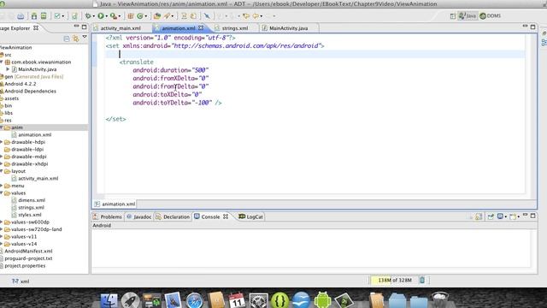Open the Android app icon in Dock

coord(323,300)
